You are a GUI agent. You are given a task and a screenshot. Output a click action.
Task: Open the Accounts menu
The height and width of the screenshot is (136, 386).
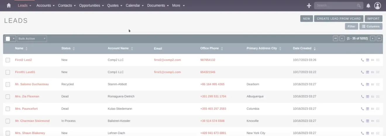click(x=45, y=5)
